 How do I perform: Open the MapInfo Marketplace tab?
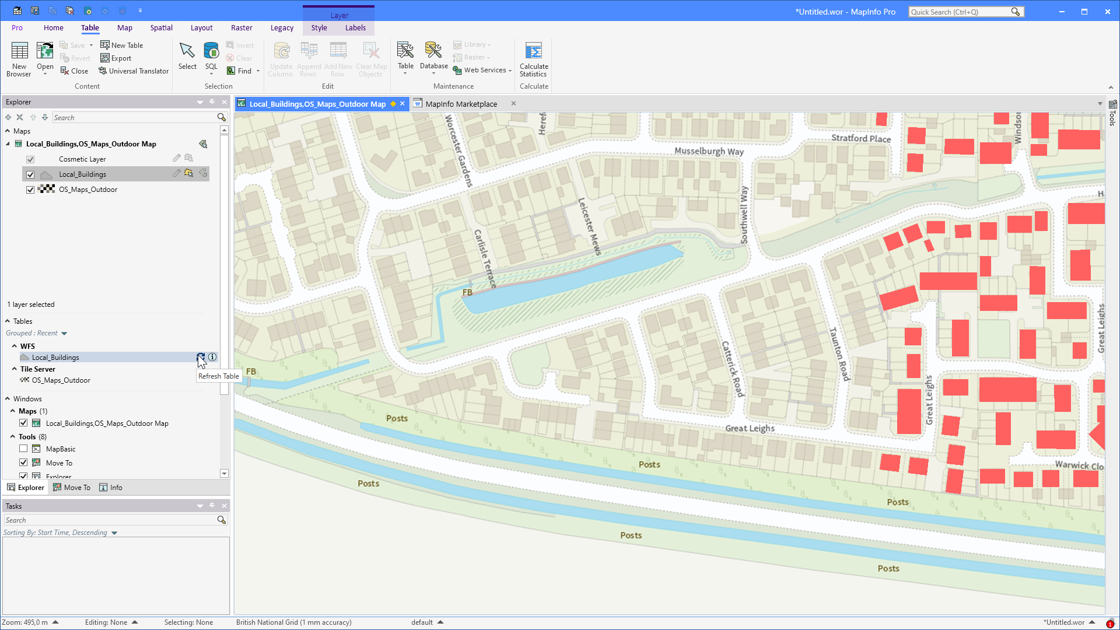(461, 103)
